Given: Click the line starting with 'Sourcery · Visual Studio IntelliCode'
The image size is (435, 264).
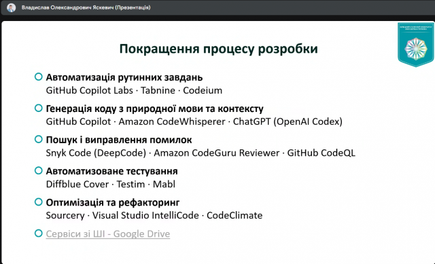Looking at the screenshot, I should point(154,216).
